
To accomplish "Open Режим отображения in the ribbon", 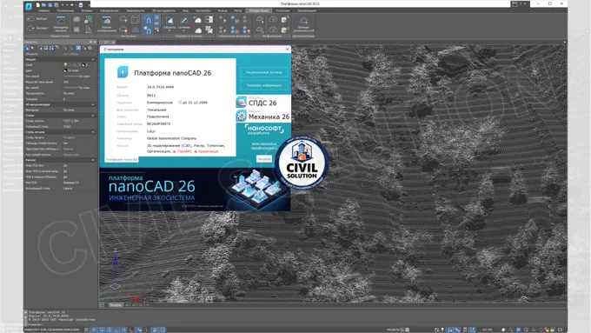I will pyautogui.click(x=107, y=23).
